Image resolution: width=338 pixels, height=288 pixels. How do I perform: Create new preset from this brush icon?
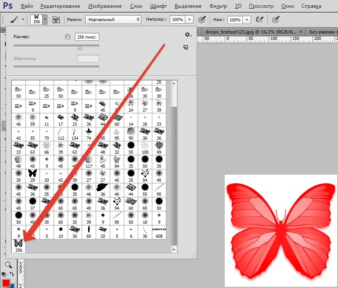(186, 47)
